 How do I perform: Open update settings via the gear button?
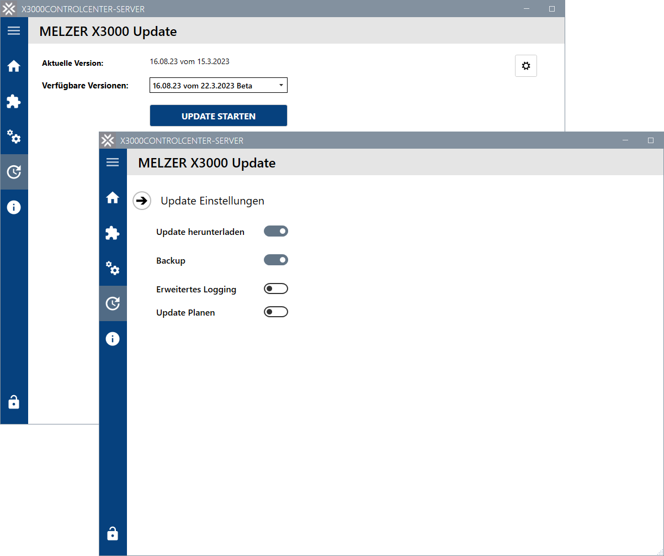(x=526, y=66)
